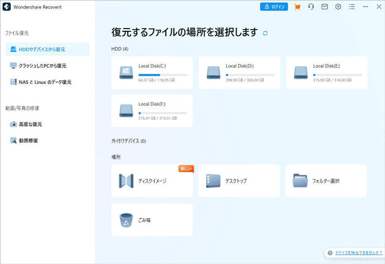The image size is (385, 264).
Task: Switch to 動画修復 video repair
Action: click(x=47, y=140)
